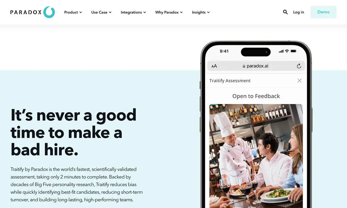
Task: Click the Paradox logo in the header
Action: [33, 12]
